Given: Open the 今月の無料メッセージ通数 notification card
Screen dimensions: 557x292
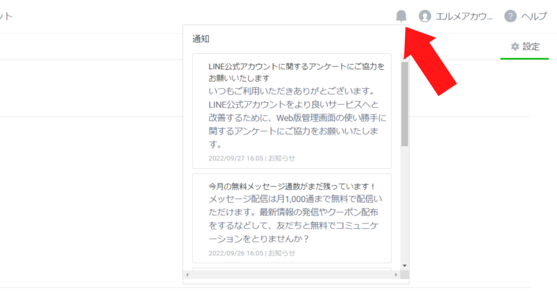Looking at the screenshot, I should (x=292, y=218).
